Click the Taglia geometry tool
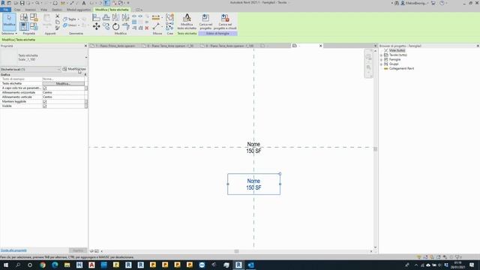Image resolution: width=480 pixels, height=270 pixels. click(x=70, y=19)
